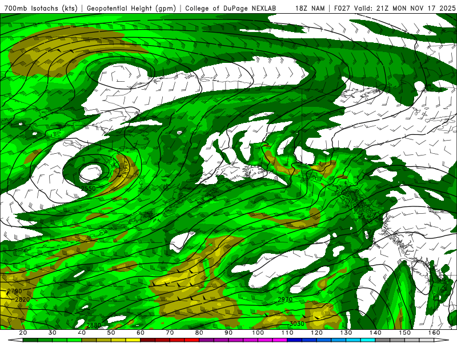Viewport: 457px width, 343px height.
Task: Click the 40 value on the color scale
Action: click(82, 333)
